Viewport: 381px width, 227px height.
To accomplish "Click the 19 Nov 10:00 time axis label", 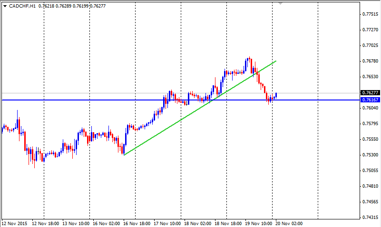I will tap(259, 223).
